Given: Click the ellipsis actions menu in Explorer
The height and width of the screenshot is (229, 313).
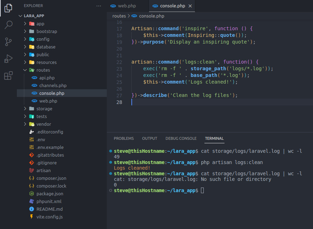Looking at the screenshot, I should point(98,6).
